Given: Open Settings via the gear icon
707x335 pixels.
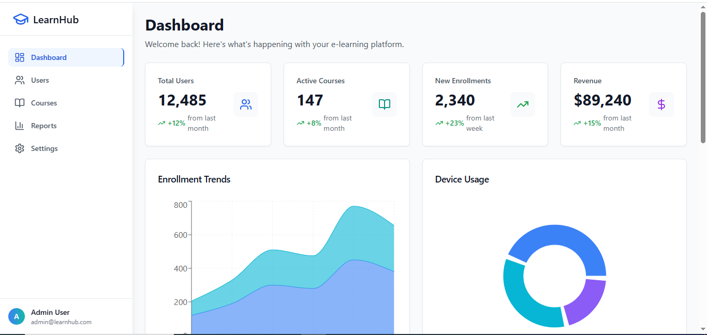Looking at the screenshot, I should coord(19,148).
